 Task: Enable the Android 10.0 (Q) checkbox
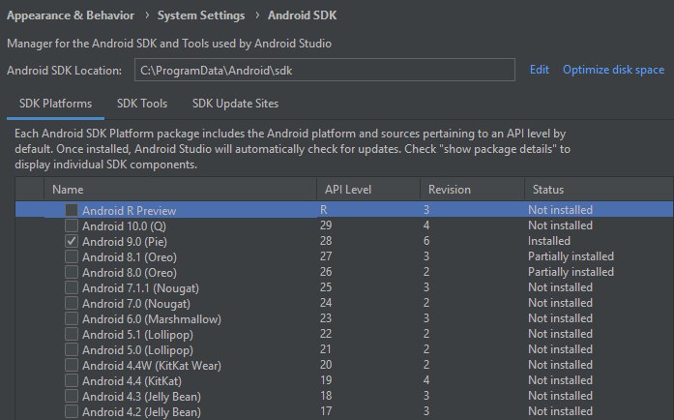click(72, 225)
